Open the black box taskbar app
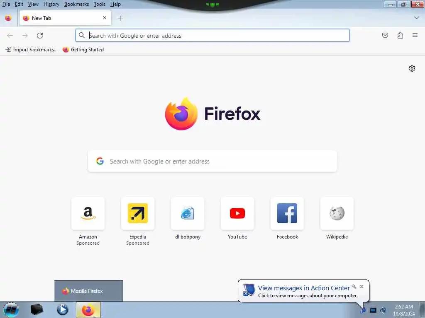Image resolution: width=425 pixels, height=318 pixels. (x=37, y=310)
